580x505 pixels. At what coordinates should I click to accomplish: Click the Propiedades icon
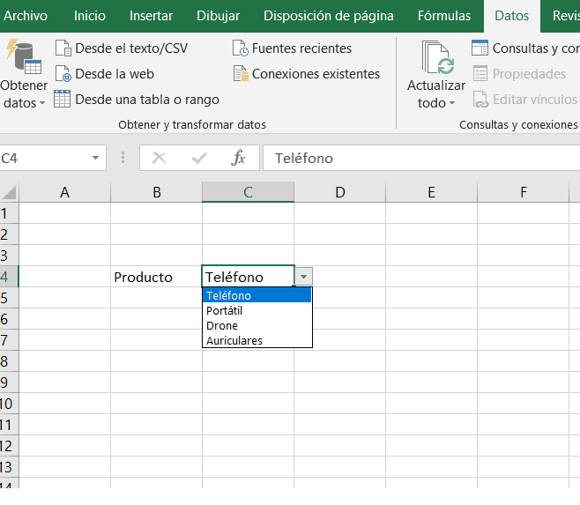pos(480,74)
